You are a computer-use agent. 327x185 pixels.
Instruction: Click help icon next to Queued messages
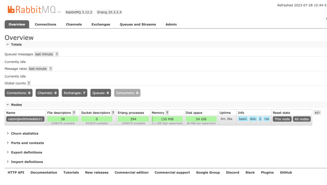point(57,54)
